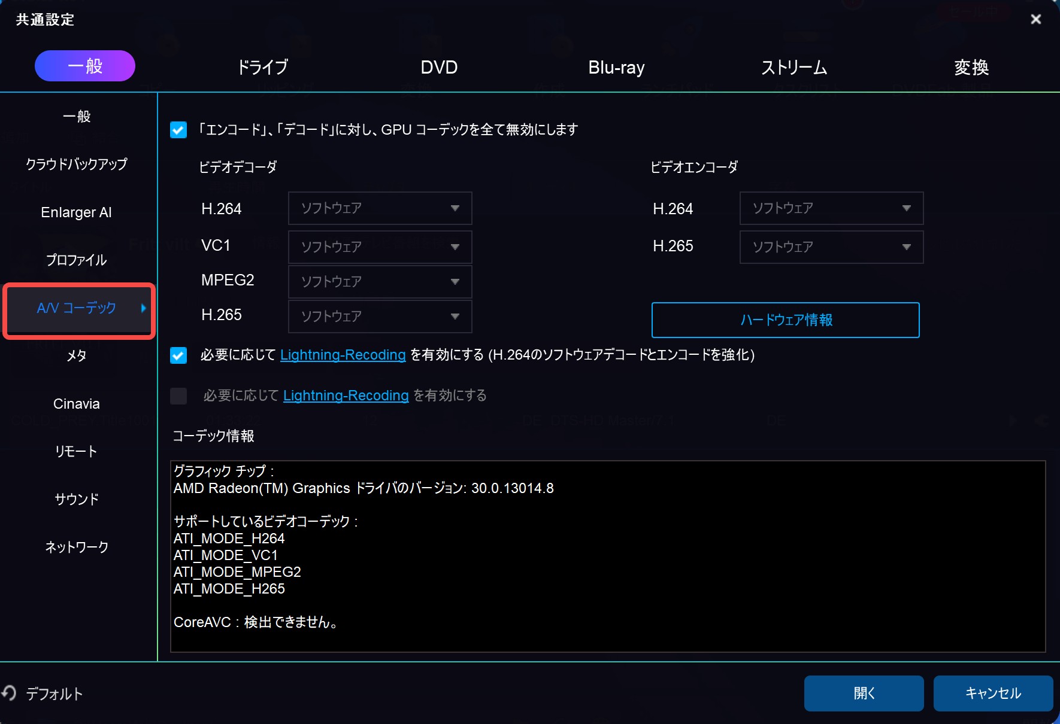Select Enlarger AI in the sidebar
This screenshot has width=1060, height=724.
tap(77, 212)
